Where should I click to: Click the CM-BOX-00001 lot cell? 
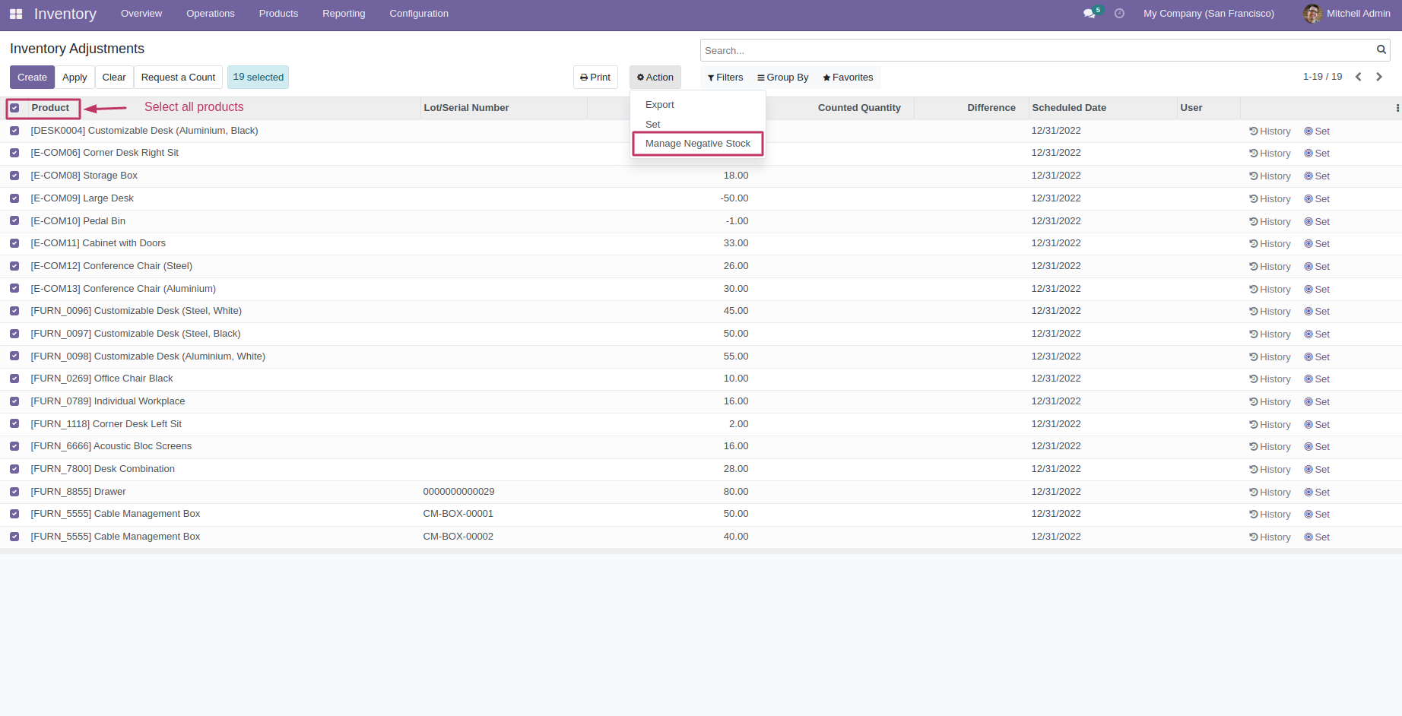[x=458, y=514]
